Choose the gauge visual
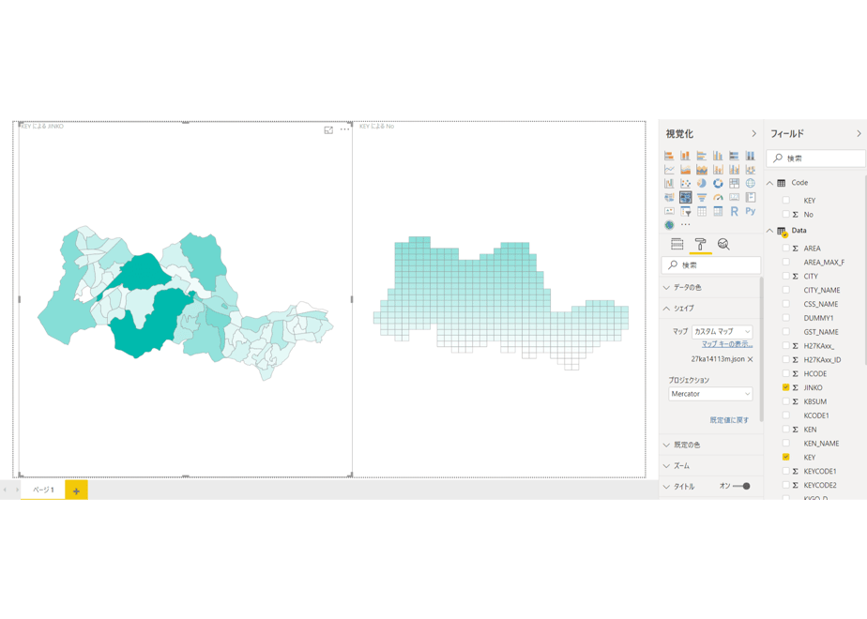Image resolution: width=867 pixels, height=619 pixels. (718, 197)
